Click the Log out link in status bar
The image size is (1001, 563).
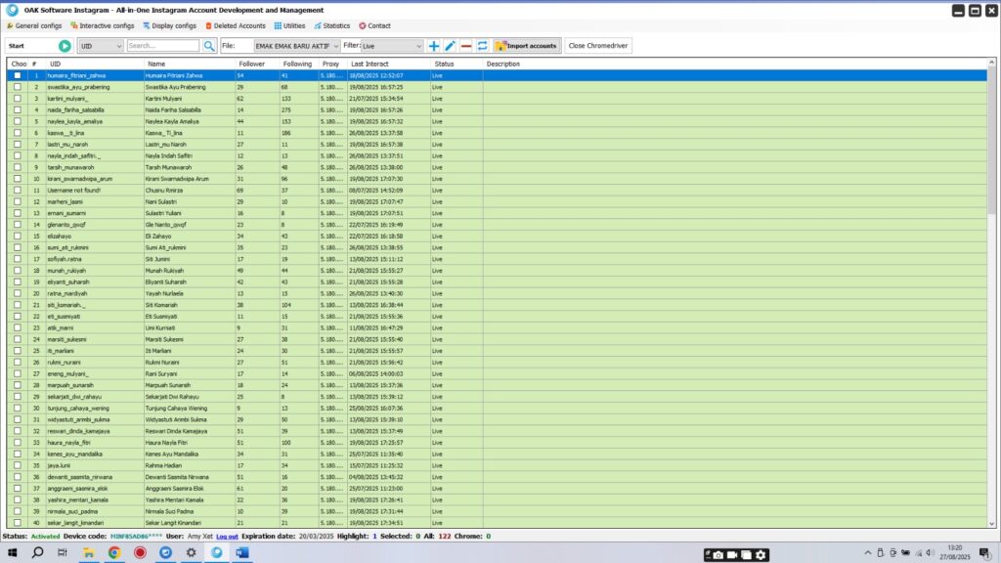pyautogui.click(x=227, y=537)
